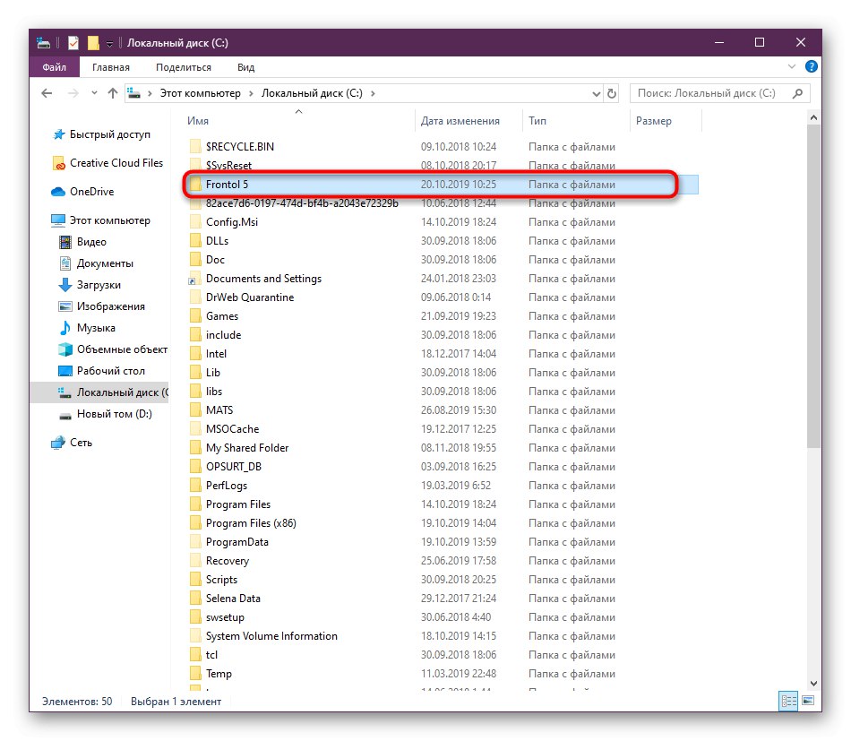Expand chevron after Локальный диск (C:) breadcrumb
Viewport: 851px width, 741px height.
[373, 93]
